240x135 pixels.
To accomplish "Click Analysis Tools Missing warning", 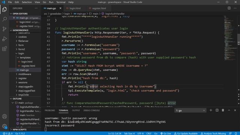I will 213,133.
